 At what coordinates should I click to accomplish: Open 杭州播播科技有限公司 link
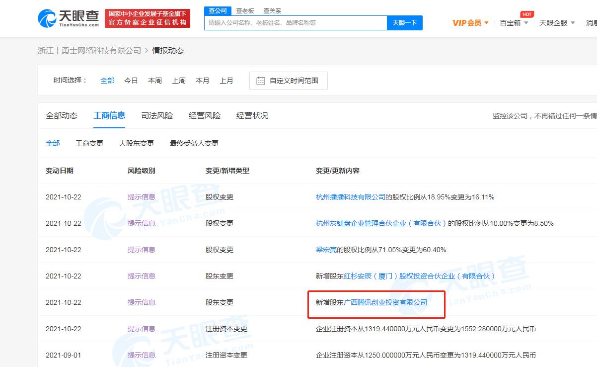[351, 197]
